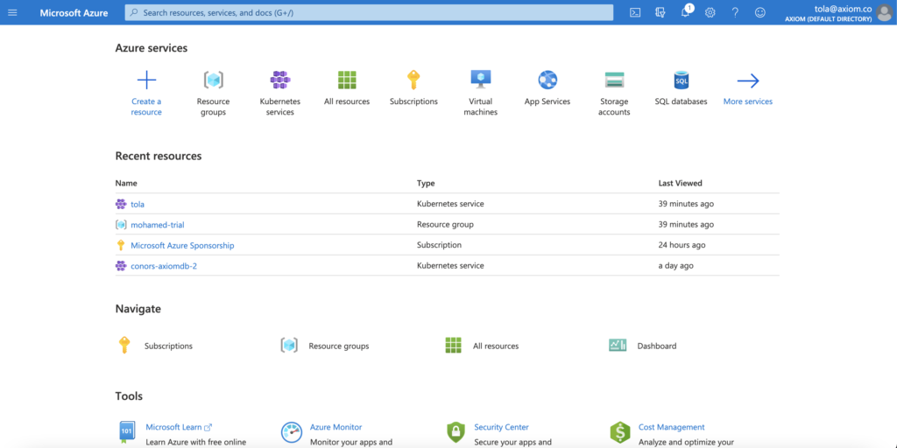The height and width of the screenshot is (448, 897).
Task: Open tola@axiom.co account menu
Action: pos(829,12)
